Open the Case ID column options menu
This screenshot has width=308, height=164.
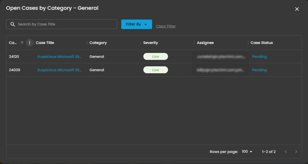click(x=30, y=43)
